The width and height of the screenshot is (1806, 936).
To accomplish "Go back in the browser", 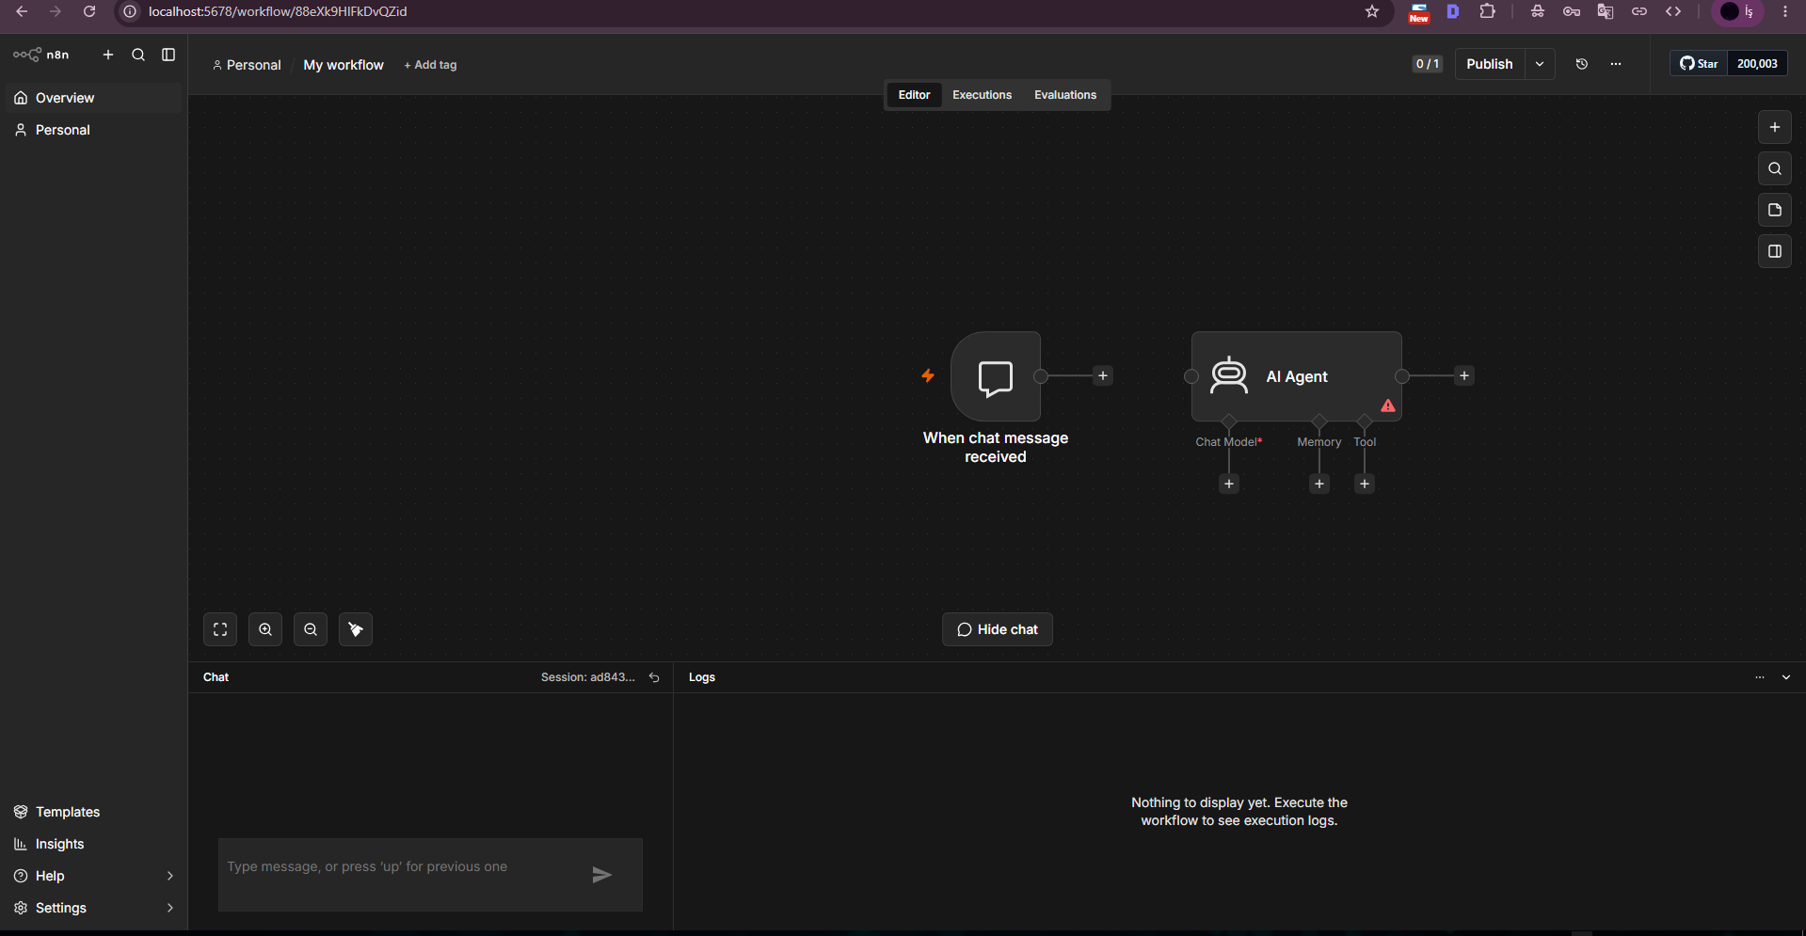I will [x=22, y=11].
